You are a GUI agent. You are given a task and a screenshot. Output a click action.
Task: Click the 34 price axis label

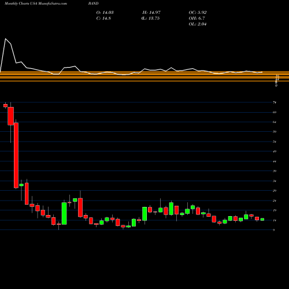(x=275, y=181)
